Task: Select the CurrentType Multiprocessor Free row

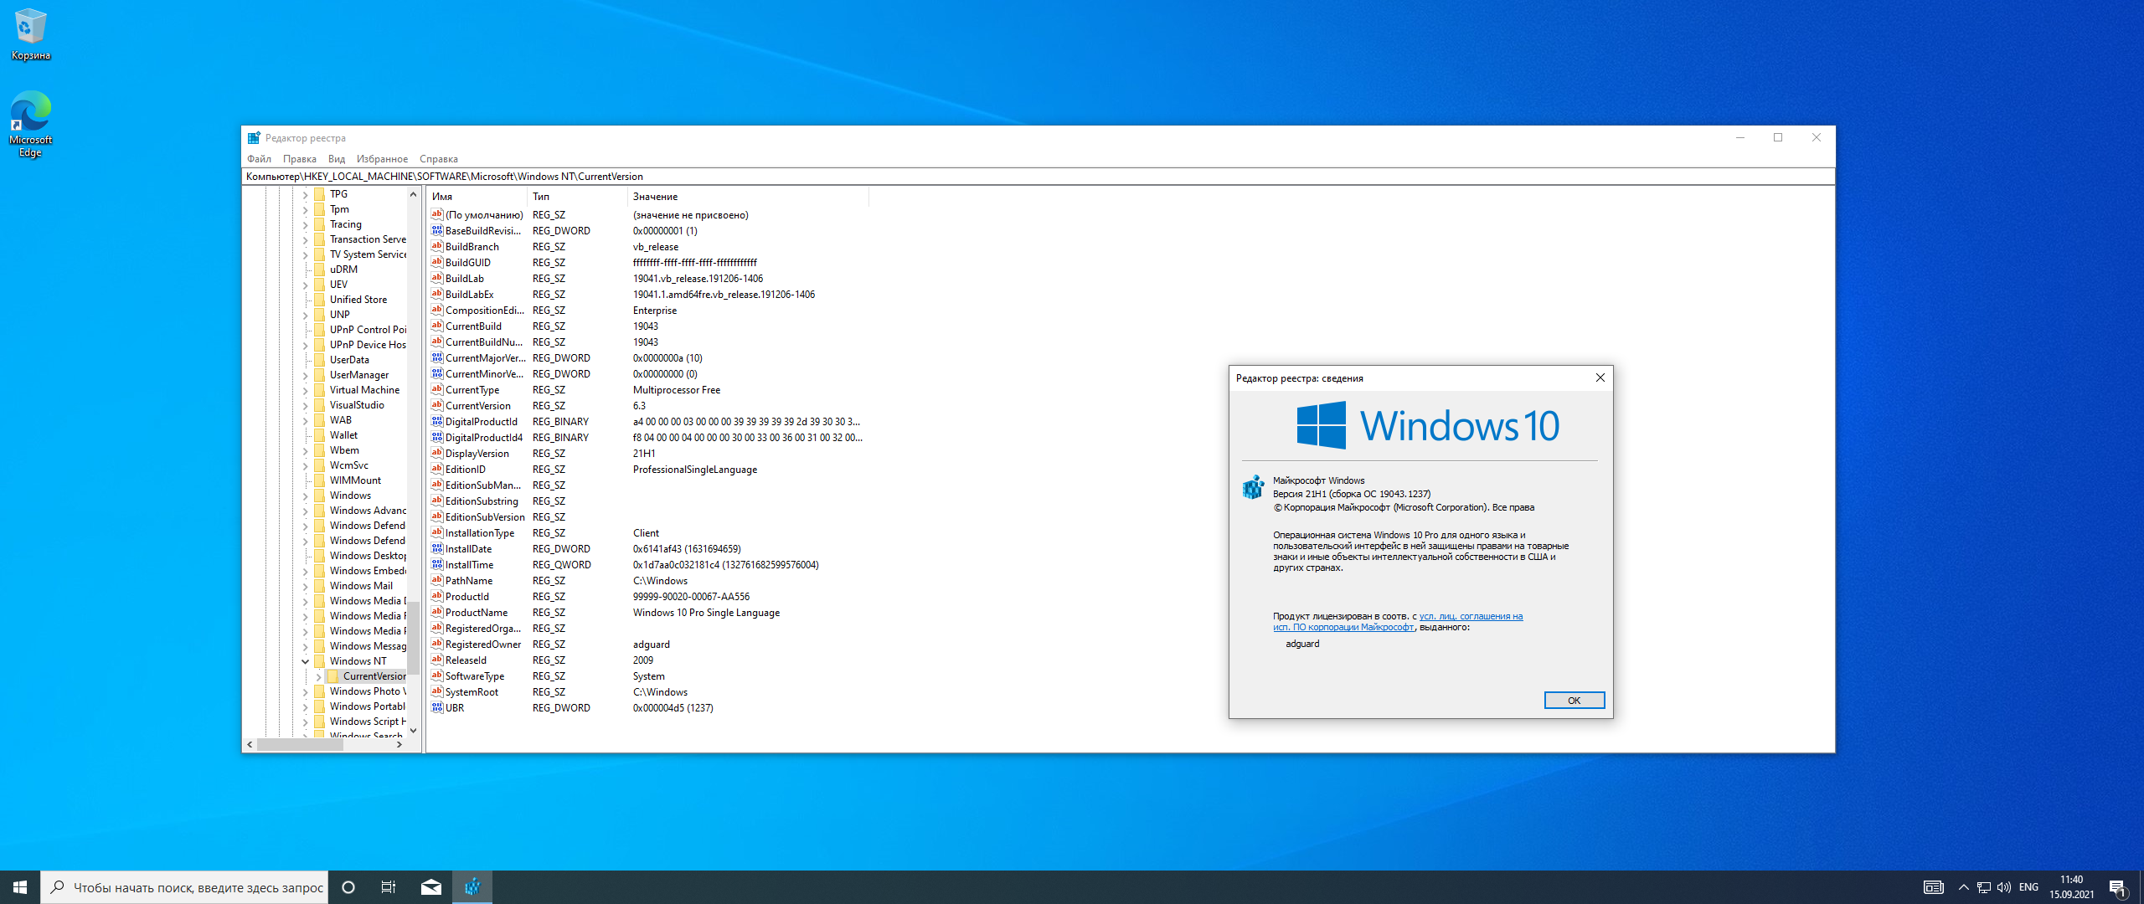Action: [x=647, y=390]
